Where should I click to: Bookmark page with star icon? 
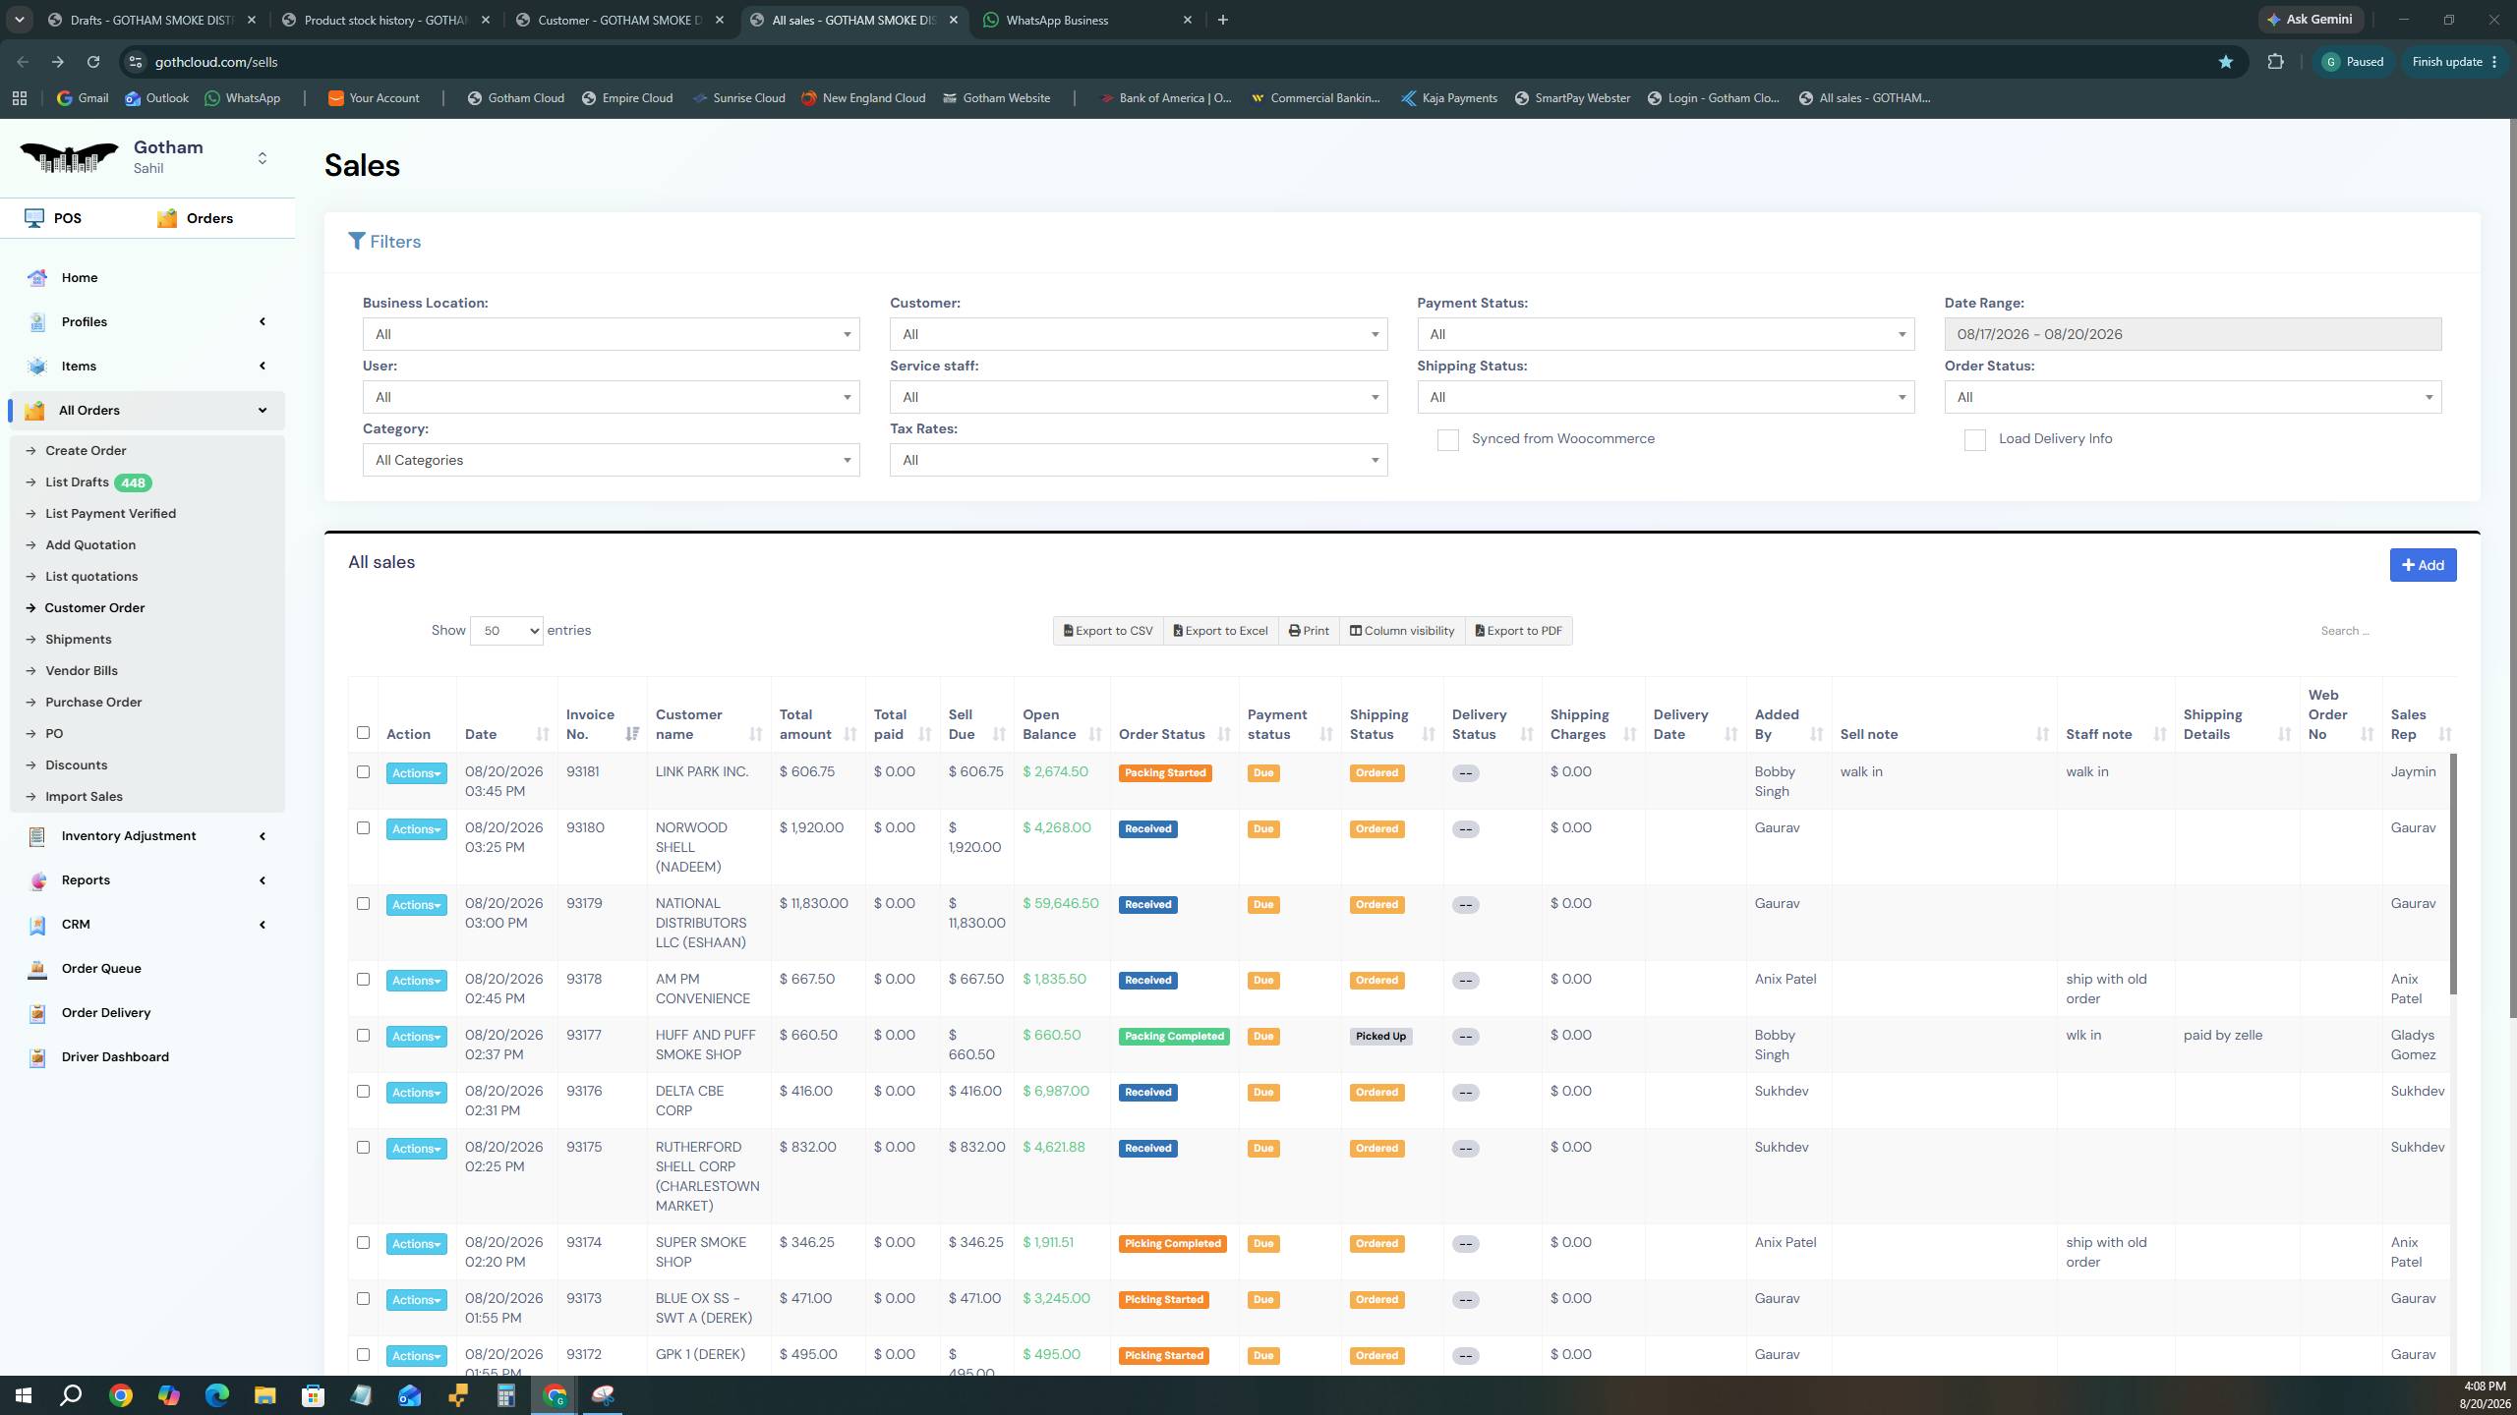tap(2225, 62)
